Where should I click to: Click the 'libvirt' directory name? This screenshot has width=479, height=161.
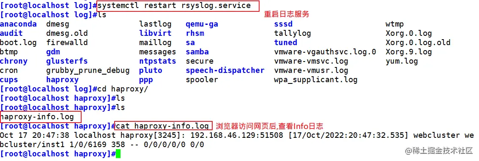click(155, 33)
